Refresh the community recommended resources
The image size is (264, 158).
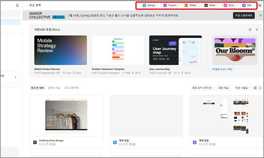point(250,30)
